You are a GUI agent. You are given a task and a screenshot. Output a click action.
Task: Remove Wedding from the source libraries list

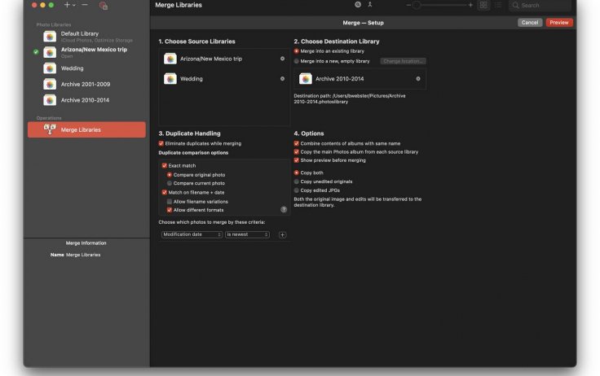[282, 79]
